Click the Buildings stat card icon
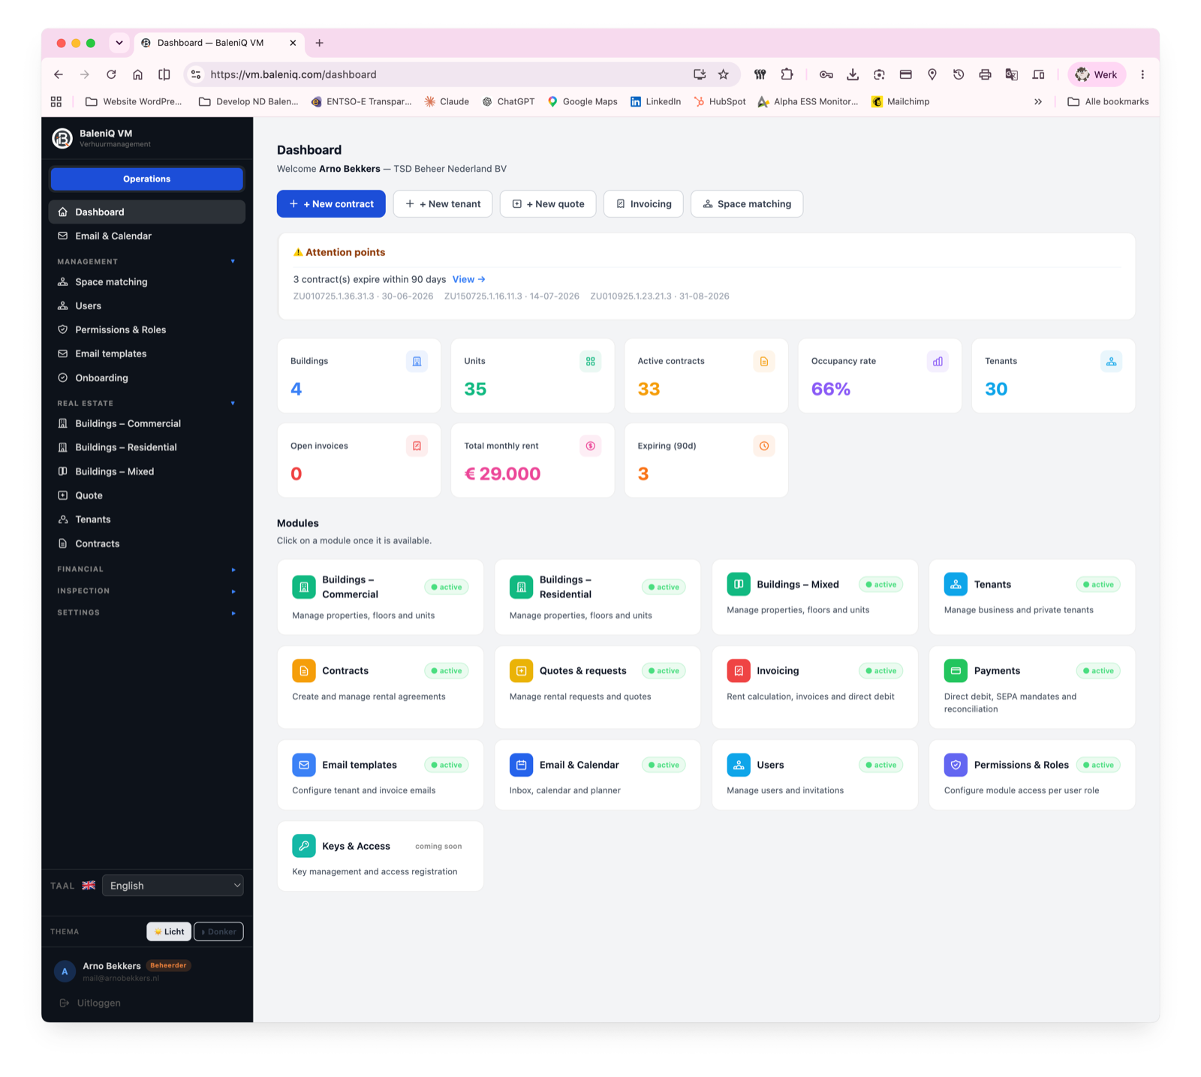This screenshot has width=1201, height=1077. (417, 361)
